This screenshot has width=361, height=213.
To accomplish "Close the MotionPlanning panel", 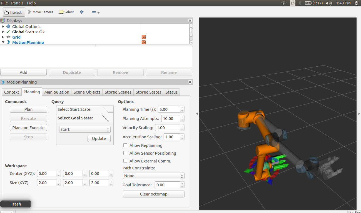I will tap(190, 82).
